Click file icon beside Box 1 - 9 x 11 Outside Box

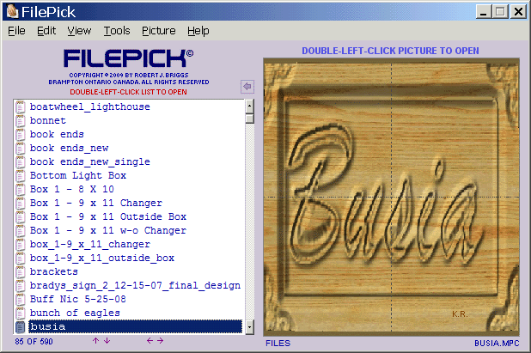click(21, 217)
